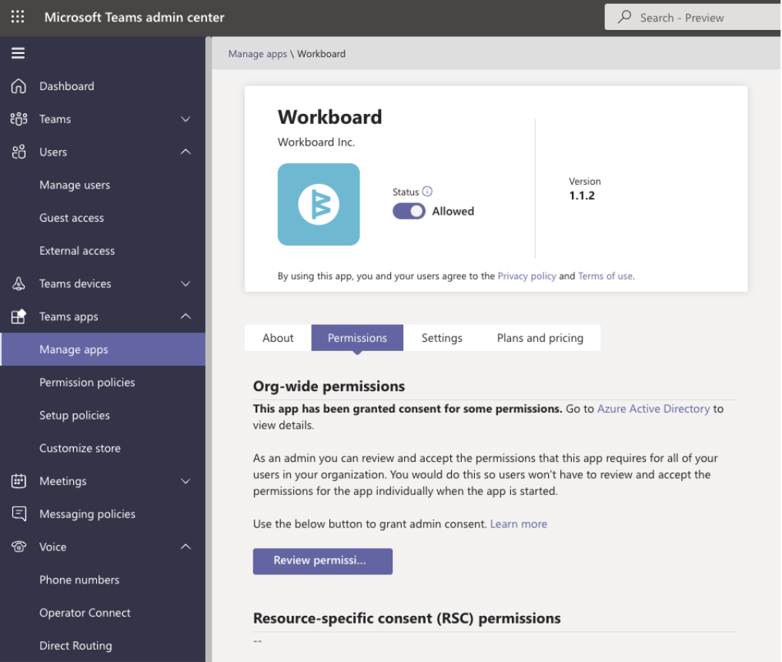782x662 pixels.
Task: Go to Guest access
Action: [x=72, y=218]
